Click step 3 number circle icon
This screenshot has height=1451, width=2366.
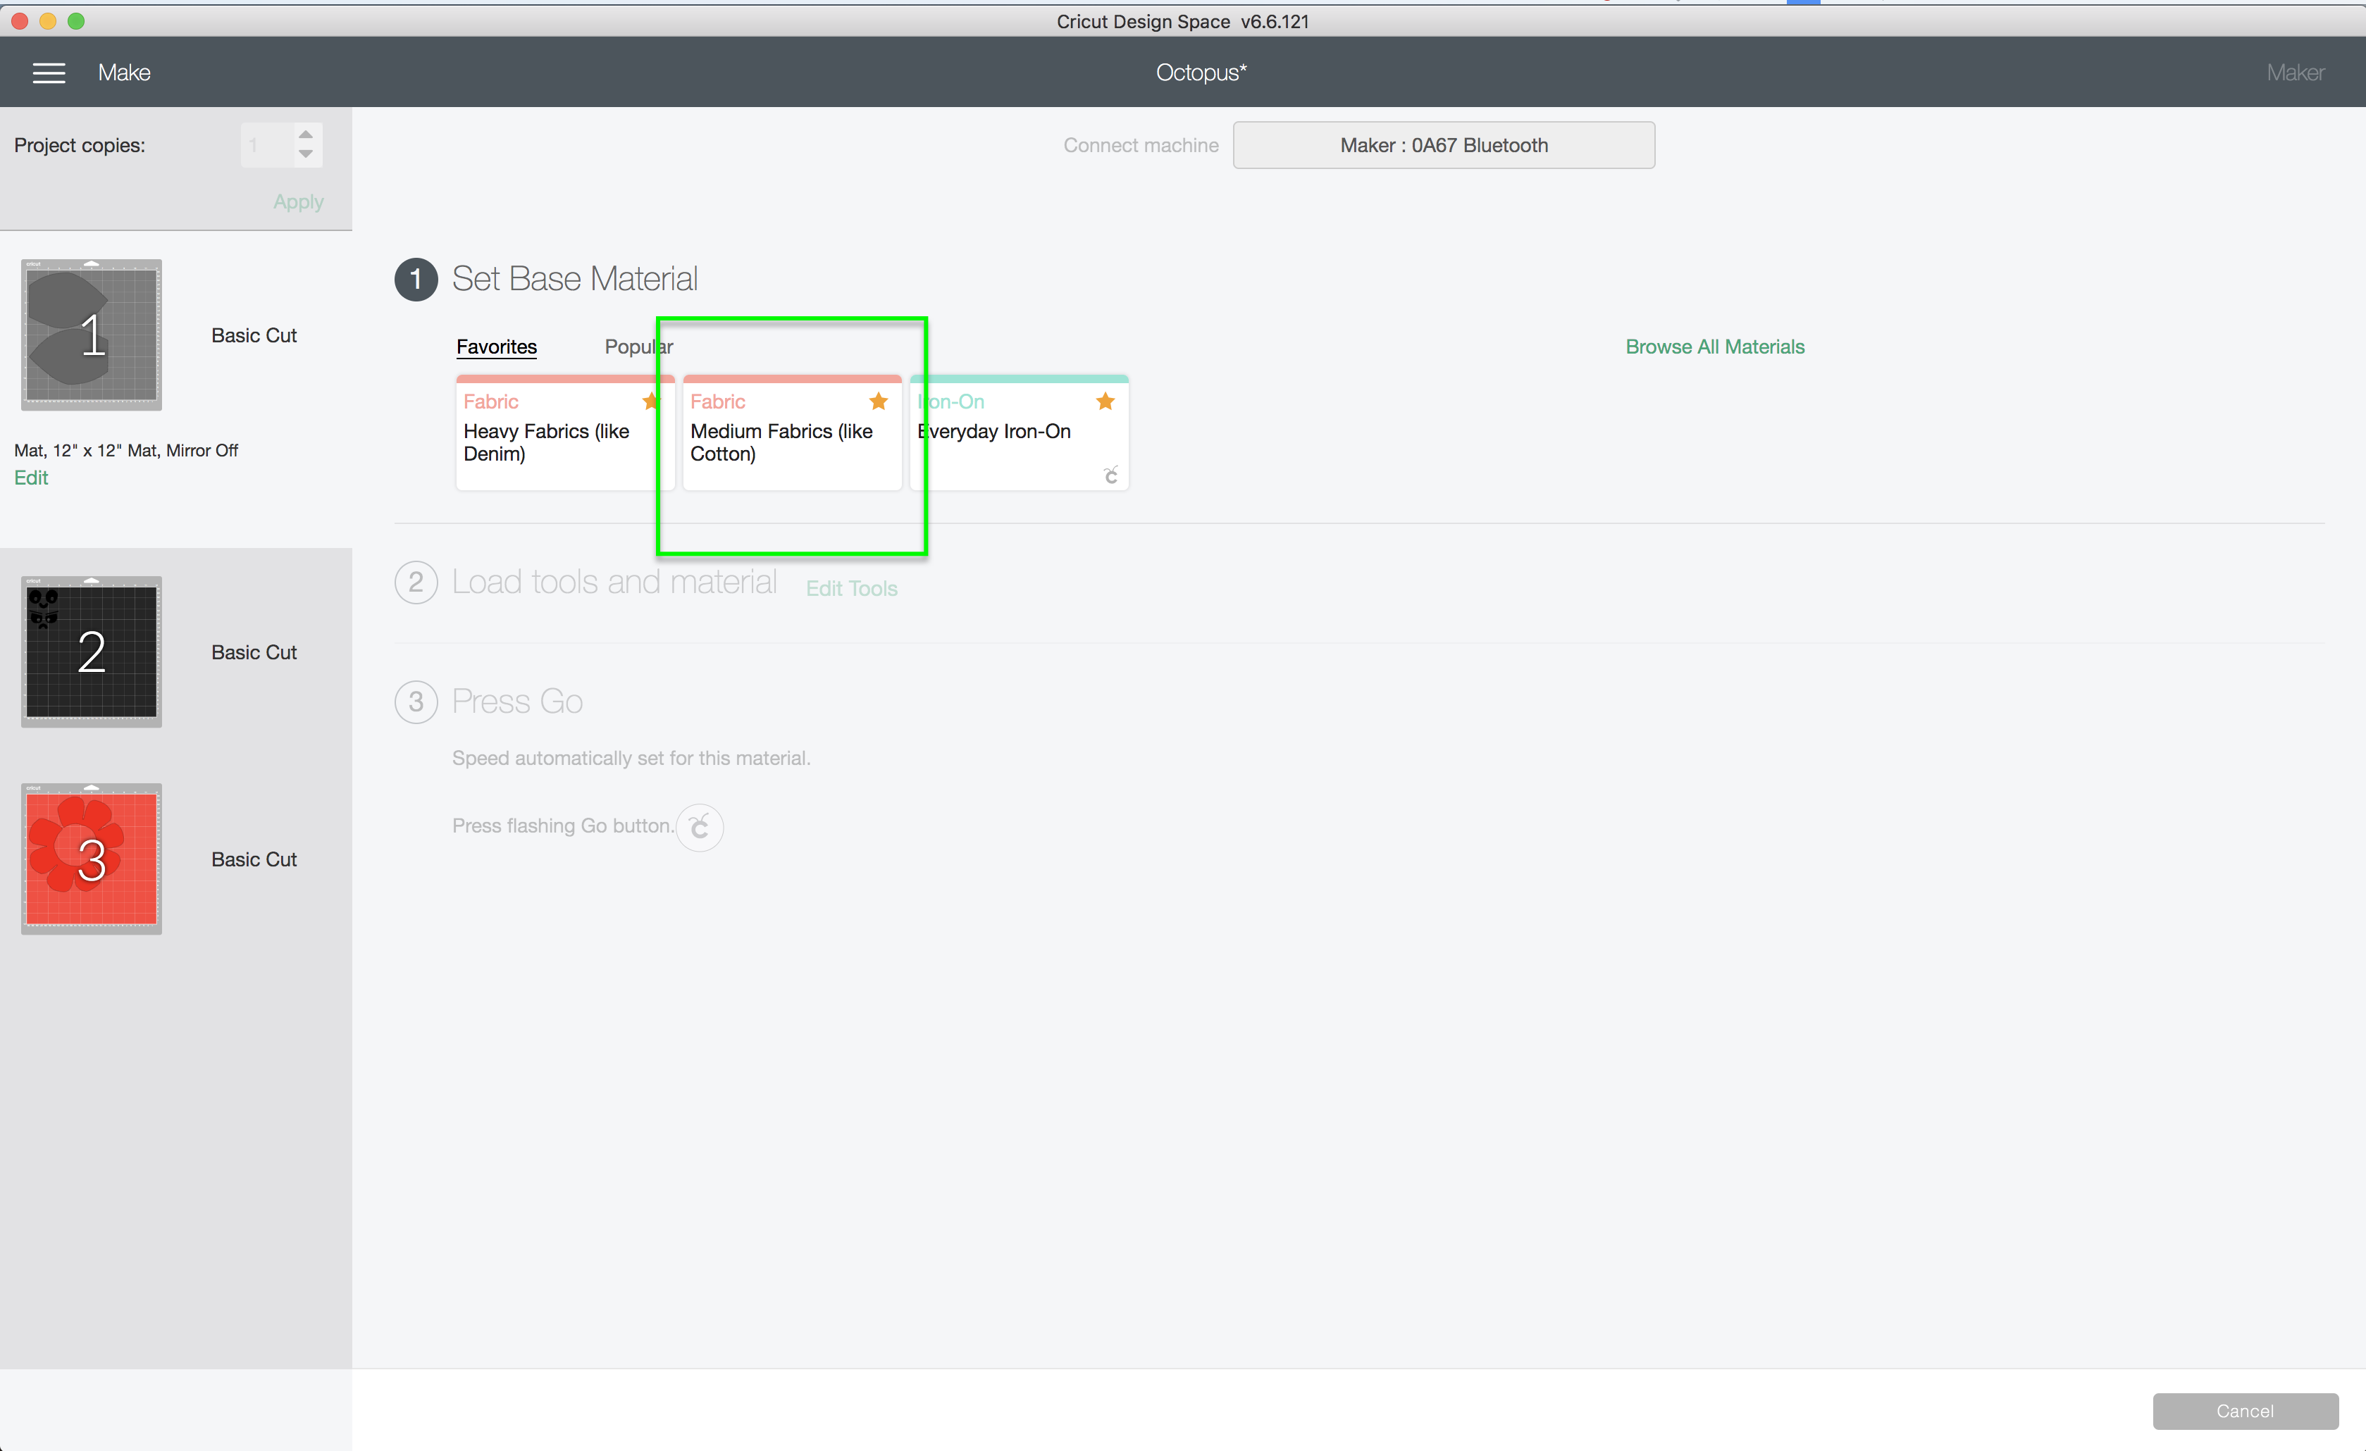point(416,702)
